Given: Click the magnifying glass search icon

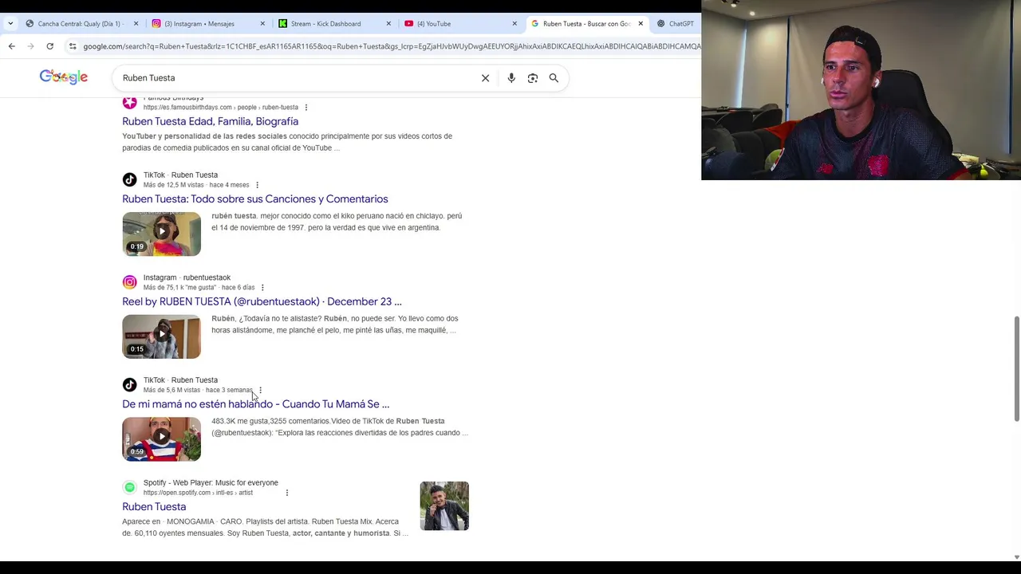Looking at the screenshot, I should (x=554, y=78).
